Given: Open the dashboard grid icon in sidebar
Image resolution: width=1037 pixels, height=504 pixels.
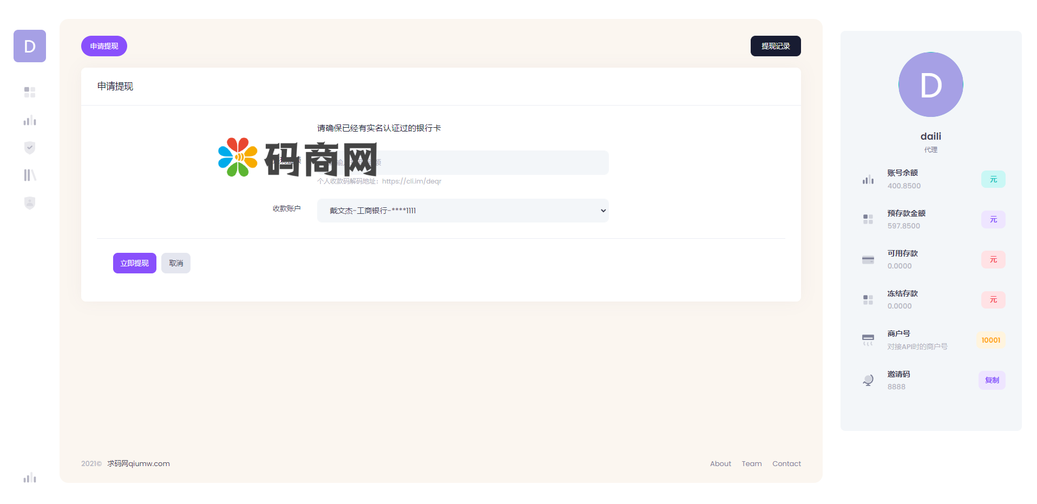Looking at the screenshot, I should tap(30, 92).
